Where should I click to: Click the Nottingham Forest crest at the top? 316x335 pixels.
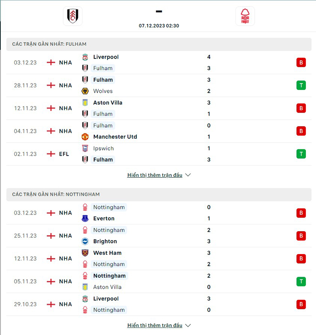[245, 17]
